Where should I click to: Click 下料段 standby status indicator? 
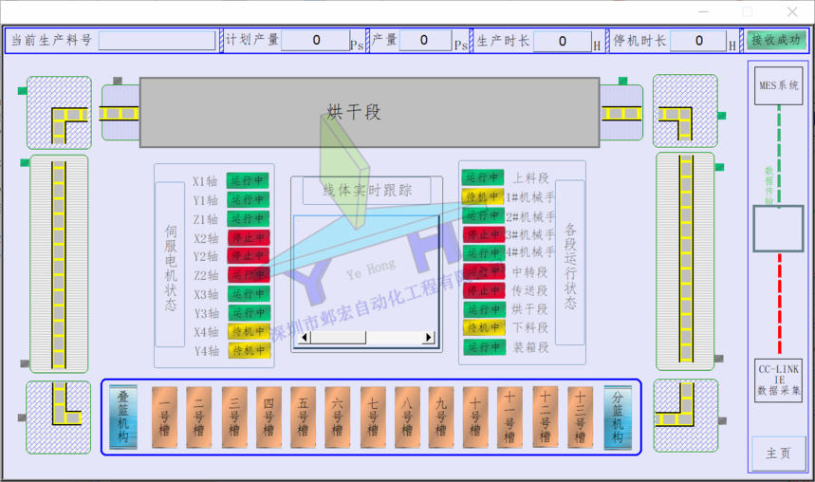click(x=484, y=327)
